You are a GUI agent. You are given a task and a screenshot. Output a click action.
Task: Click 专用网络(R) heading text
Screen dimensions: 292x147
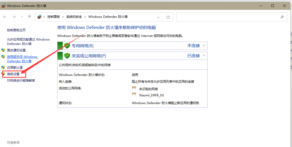click(83, 46)
